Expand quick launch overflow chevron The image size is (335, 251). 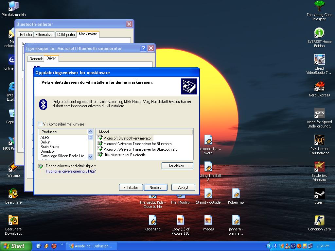click(62, 244)
